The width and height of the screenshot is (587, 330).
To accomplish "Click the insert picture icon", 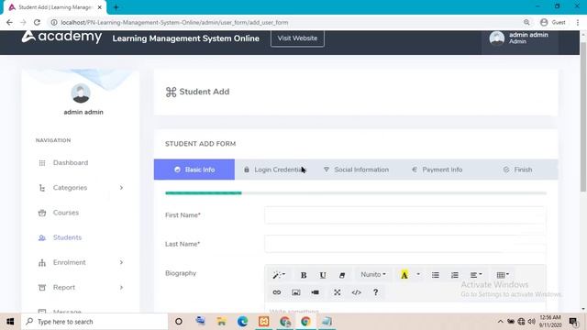I will pos(295,292).
